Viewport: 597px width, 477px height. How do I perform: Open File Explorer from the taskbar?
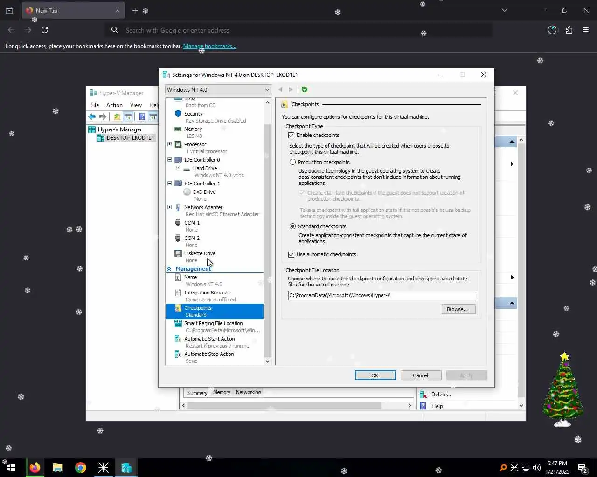(58, 468)
